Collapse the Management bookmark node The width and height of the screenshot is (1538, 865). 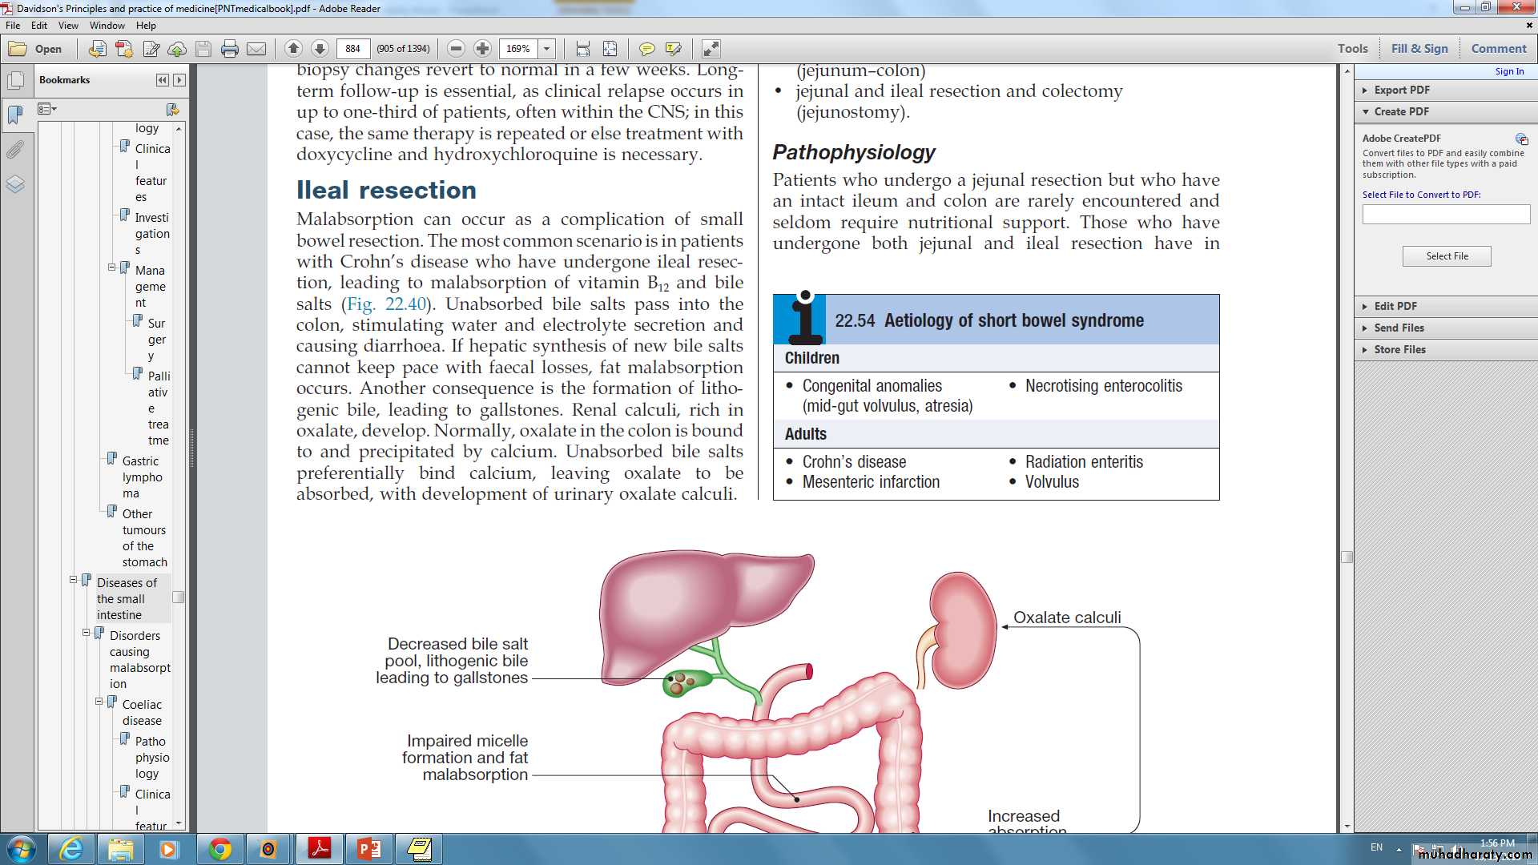coord(112,268)
